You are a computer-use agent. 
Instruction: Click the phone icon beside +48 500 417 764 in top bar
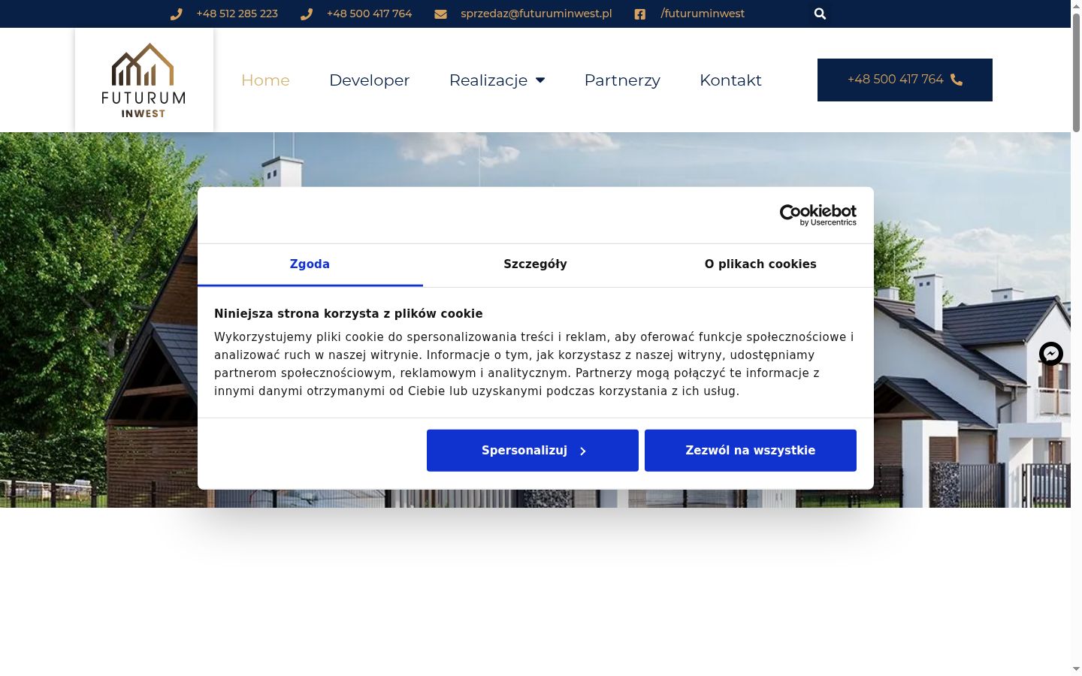point(306,14)
